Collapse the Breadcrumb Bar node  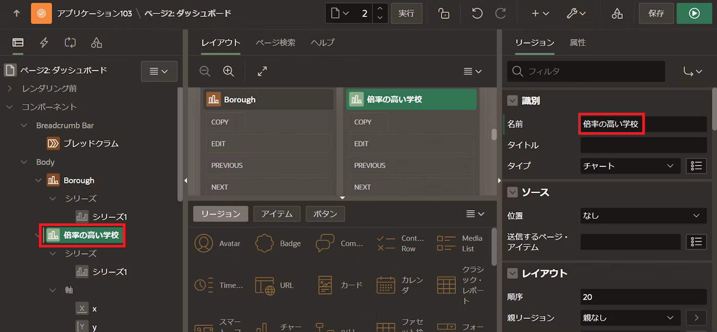tap(24, 126)
